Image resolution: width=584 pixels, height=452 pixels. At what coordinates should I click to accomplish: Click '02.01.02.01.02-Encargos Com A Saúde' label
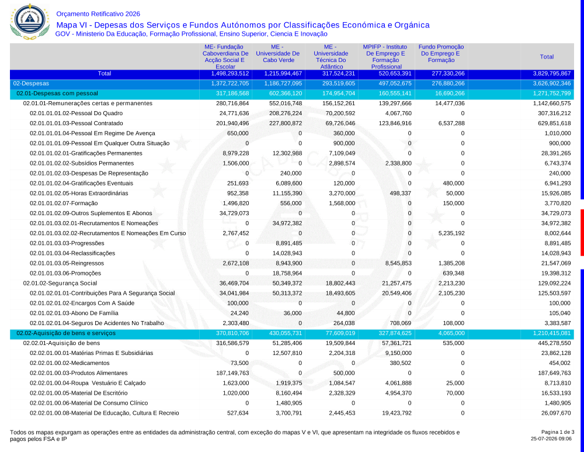pyautogui.click(x=82, y=303)
